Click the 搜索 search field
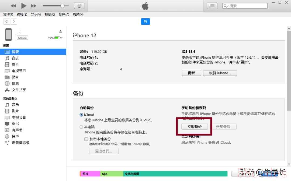The height and width of the screenshot is (181, 291). click(245, 6)
